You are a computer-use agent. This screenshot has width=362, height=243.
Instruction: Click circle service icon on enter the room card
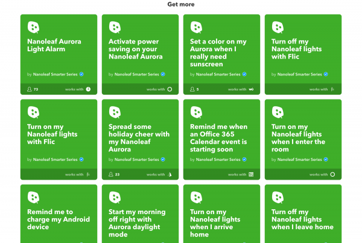click(332, 174)
